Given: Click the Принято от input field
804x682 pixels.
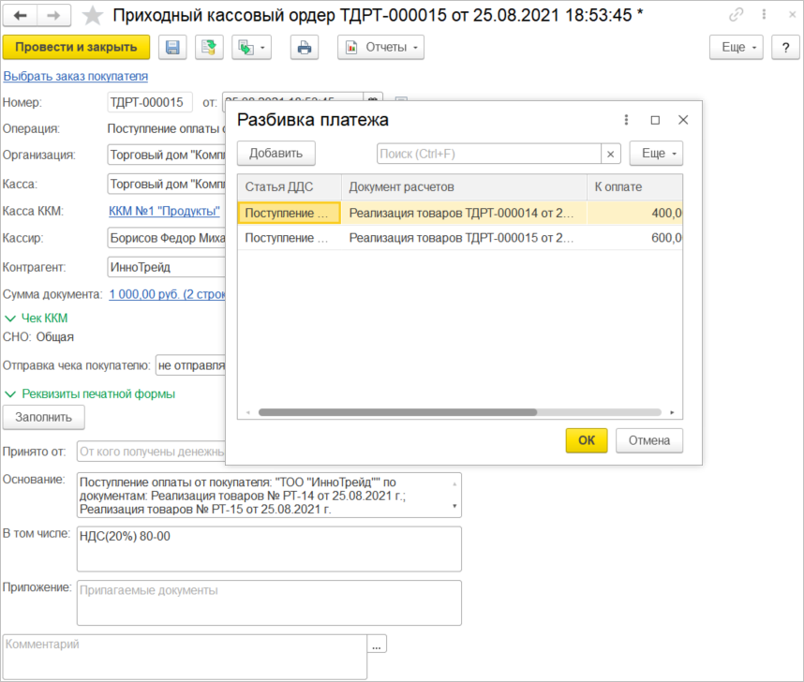Looking at the screenshot, I should pos(151,452).
